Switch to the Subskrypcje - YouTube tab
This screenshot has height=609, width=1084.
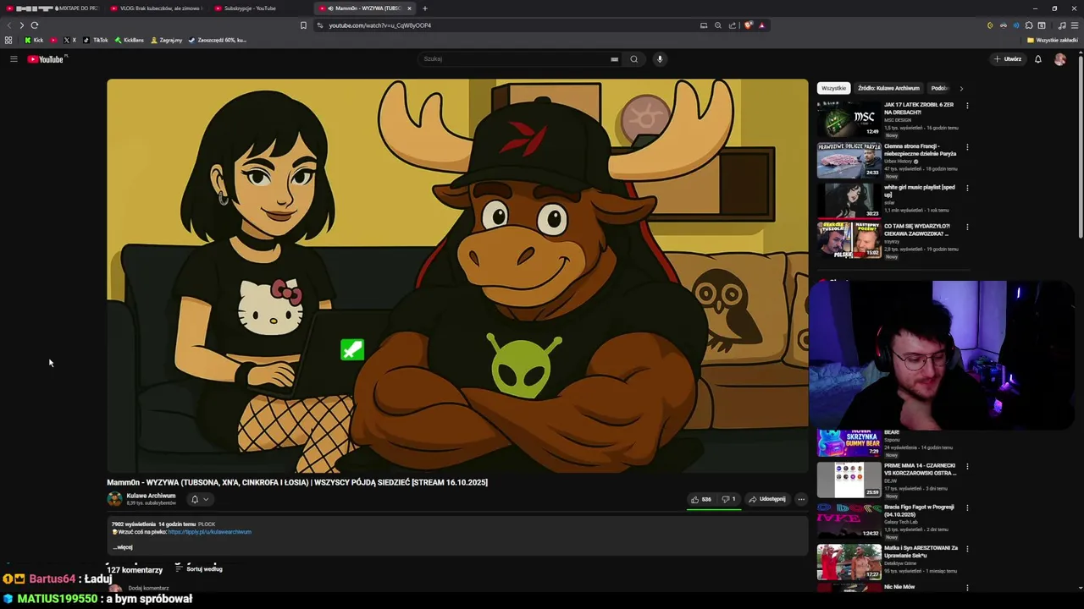click(x=261, y=8)
